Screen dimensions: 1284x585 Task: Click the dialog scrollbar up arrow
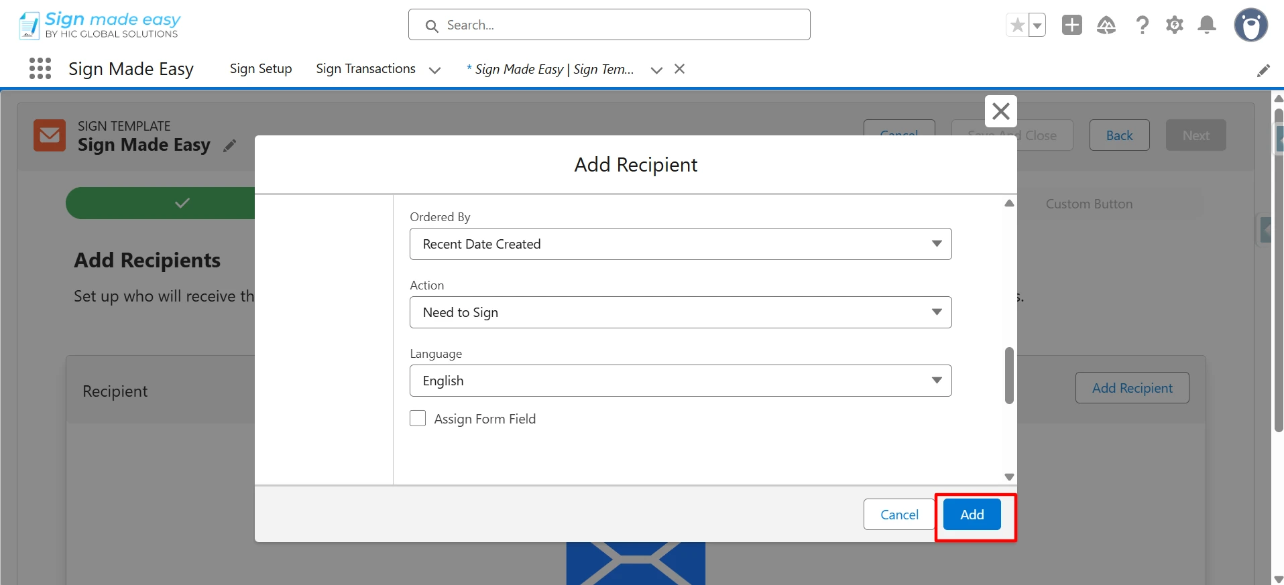[x=1009, y=203]
